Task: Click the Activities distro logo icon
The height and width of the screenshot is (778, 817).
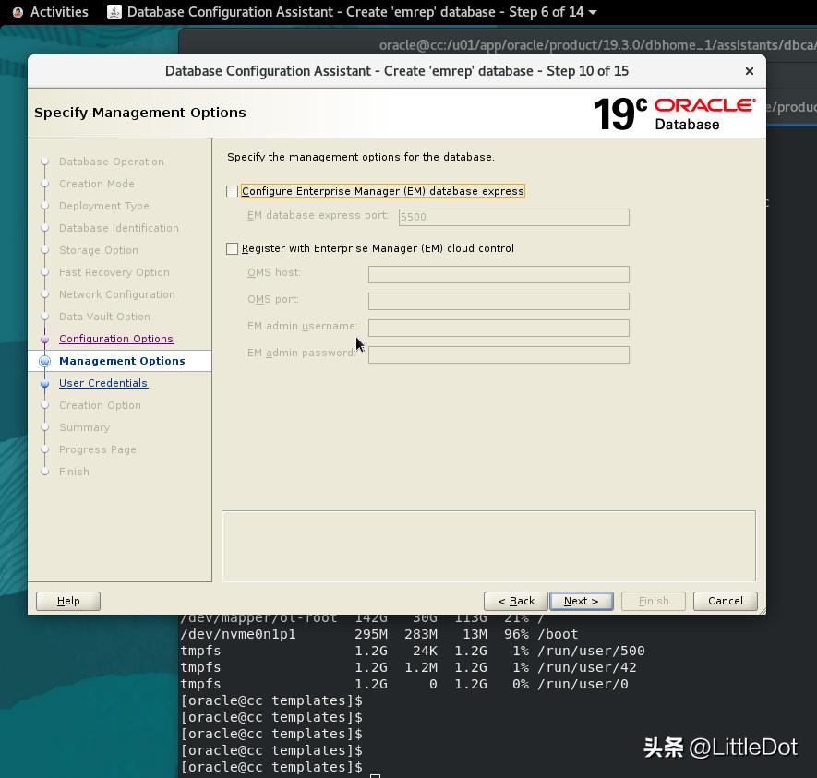Action: tap(18, 12)
